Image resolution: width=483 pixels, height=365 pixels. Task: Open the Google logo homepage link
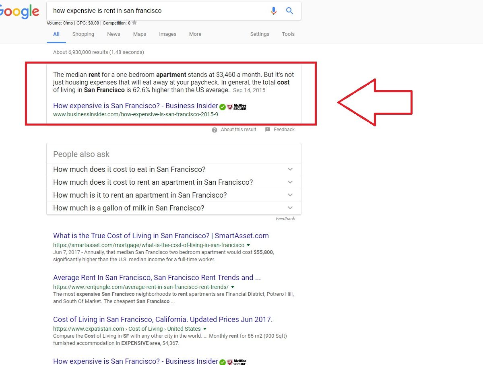pyautogui.click(x=19, y=12)
